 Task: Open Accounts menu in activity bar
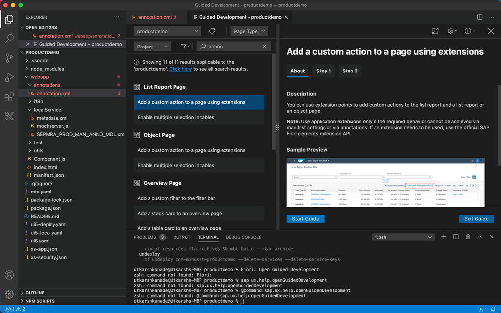point(9,275)
